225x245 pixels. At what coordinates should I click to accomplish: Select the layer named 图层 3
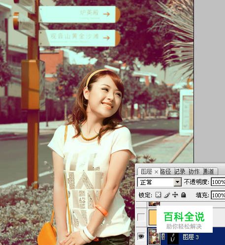[x=191, y=237]
